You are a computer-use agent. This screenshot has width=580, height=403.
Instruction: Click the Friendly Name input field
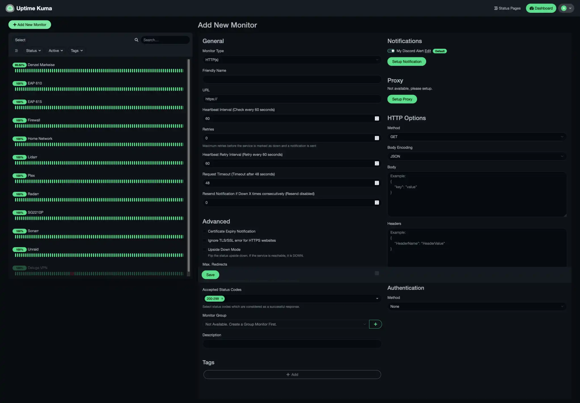click(292, 79)
